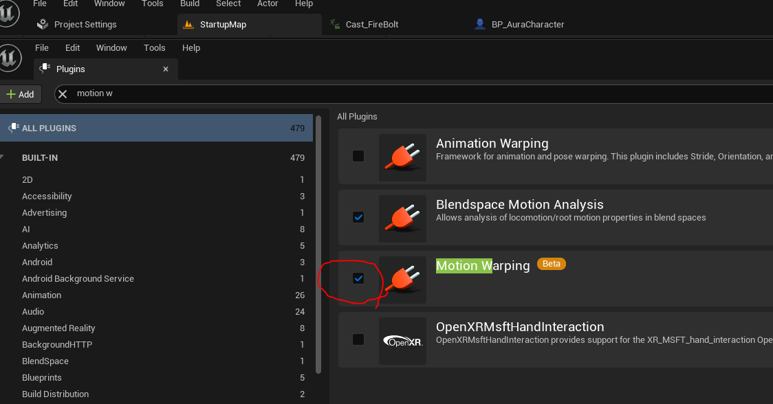This screenshot has height=404, width=773.
Task: Select the Build Distribution category
Action: [156, 394]
